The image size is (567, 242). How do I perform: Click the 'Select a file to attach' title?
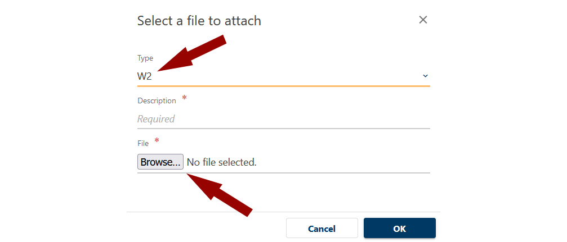click(x=199, y=21)
